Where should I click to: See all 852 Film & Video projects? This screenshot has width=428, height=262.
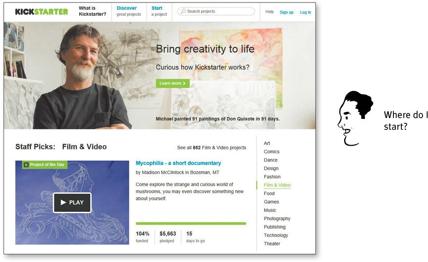coord(212,148)
